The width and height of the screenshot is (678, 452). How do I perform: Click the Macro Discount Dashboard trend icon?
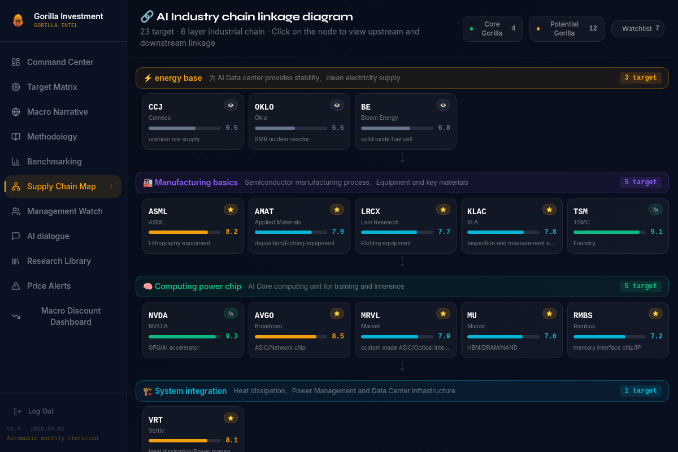click(16, 316)
